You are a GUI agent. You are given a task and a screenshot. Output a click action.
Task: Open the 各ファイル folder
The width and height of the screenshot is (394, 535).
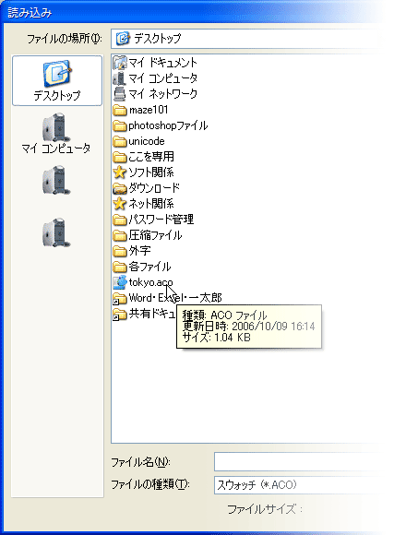coord(142,267)
